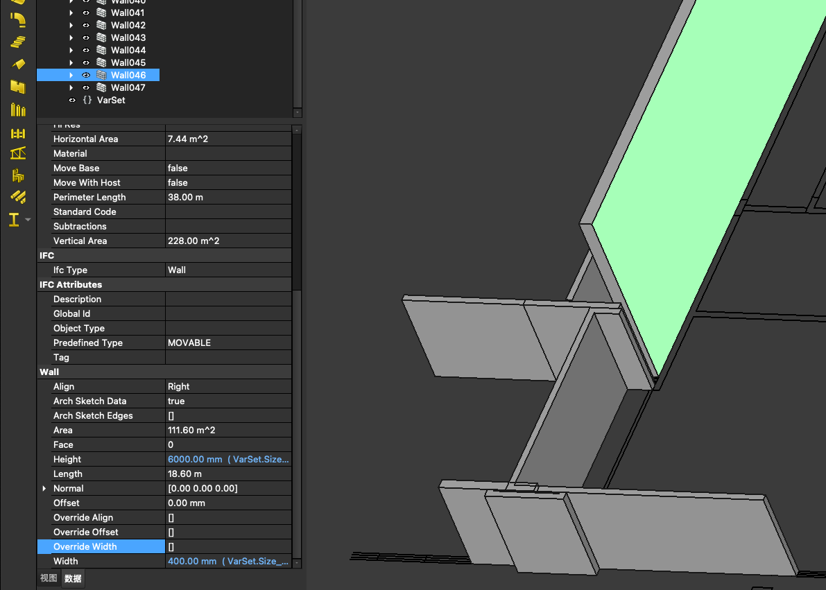Select the Pipe connector tool
This screenshot has width=826, height=590.
[x=18, y=20]
